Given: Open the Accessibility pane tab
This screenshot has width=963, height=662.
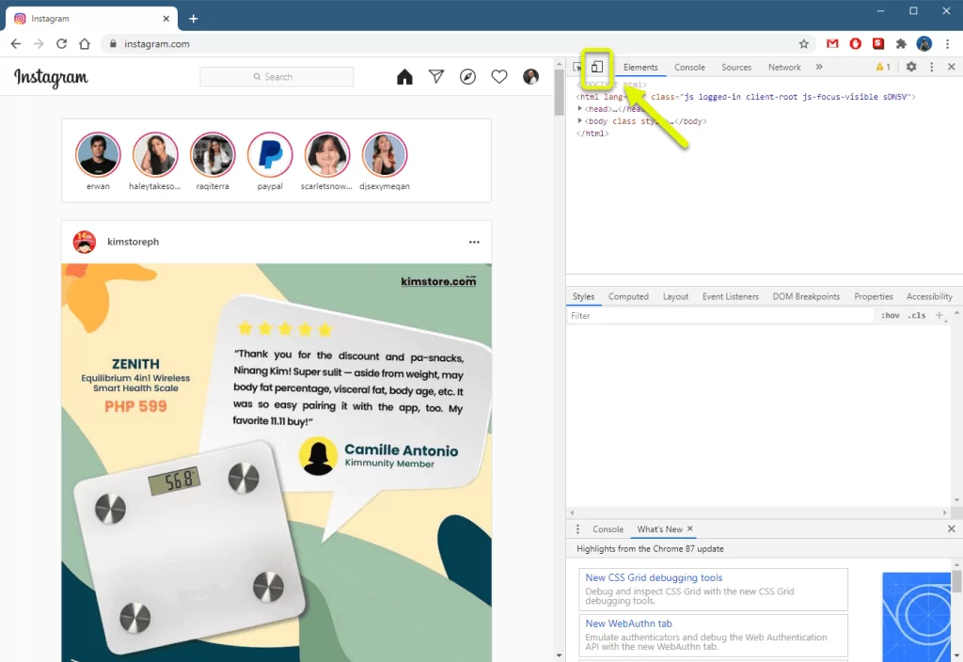Looking at the screenshot, I should (929, 296).
